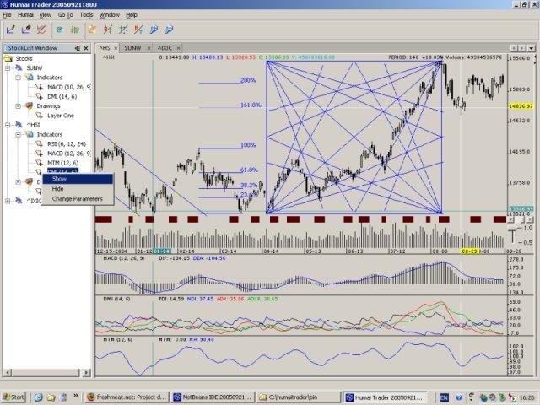The image size is (540, 405).
Task: Click the first pencil-chart toolbar icon
Action: (11, 30)
